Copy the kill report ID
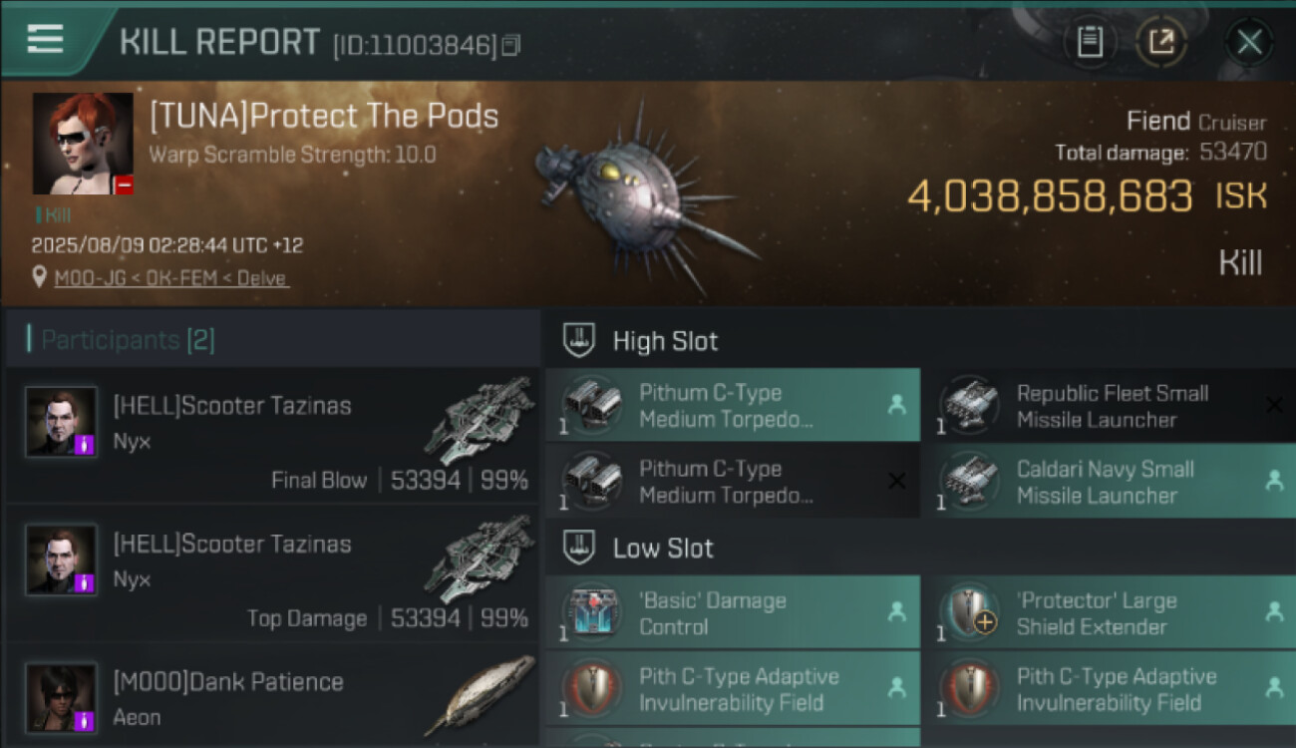The image size is (1296, 748). pos(511,45)
